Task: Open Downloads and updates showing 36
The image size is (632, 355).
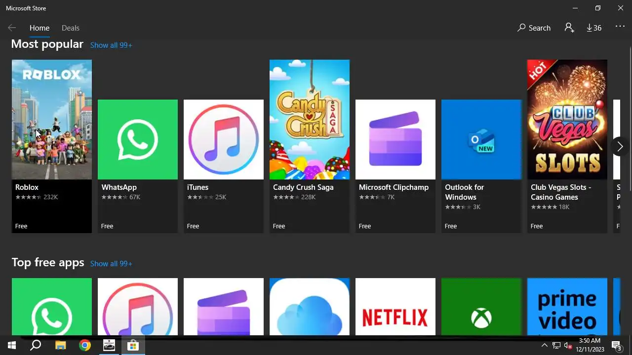Action: (x=594, y=28)
